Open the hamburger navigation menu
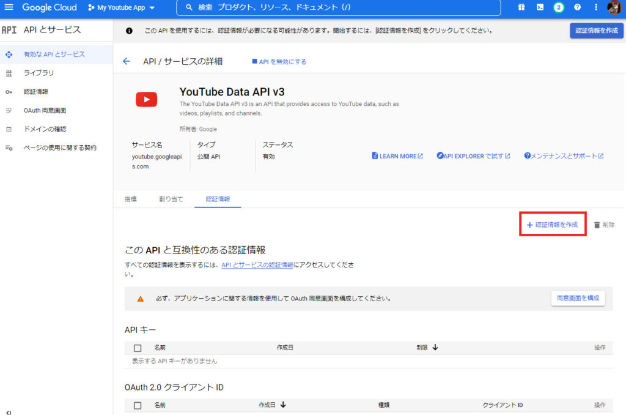The height and width of the screenshot is (415, 626). click(9, 7)
